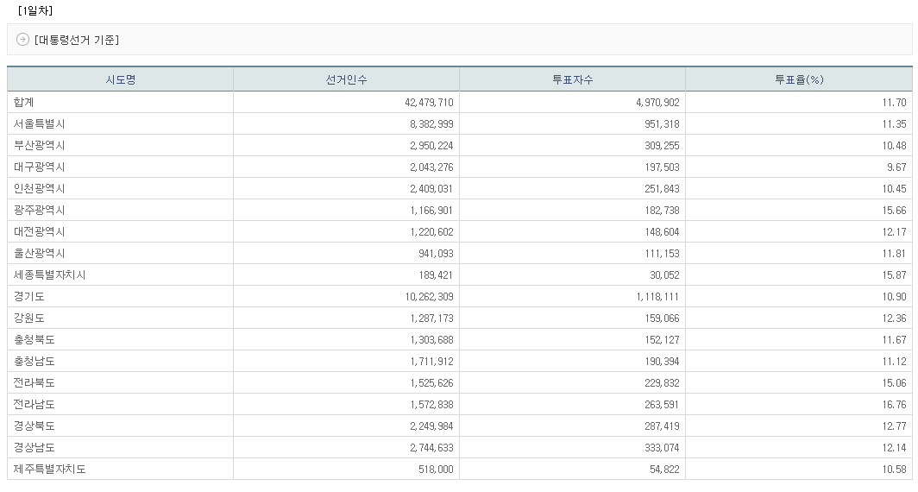Click the 투표율(%) column header
918x492 pixels.
798,80
